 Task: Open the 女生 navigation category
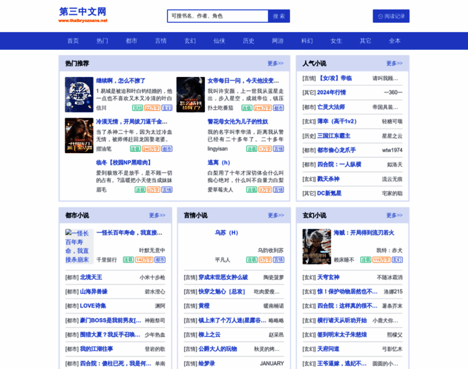pyautogui.click(x=336, y=41)
